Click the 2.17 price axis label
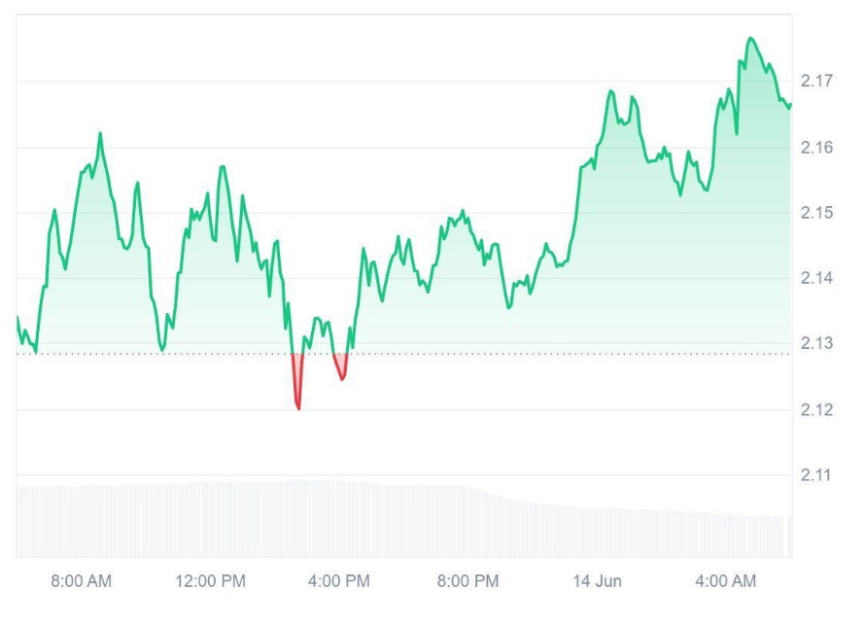865x624 pixels. coord(814,81)
